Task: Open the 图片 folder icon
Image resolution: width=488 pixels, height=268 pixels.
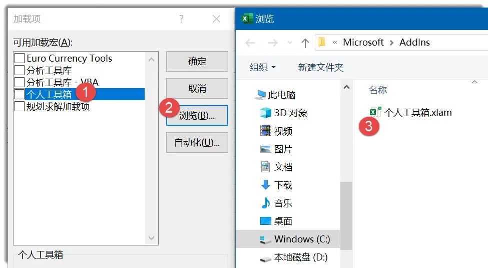Action: [265, 149]
